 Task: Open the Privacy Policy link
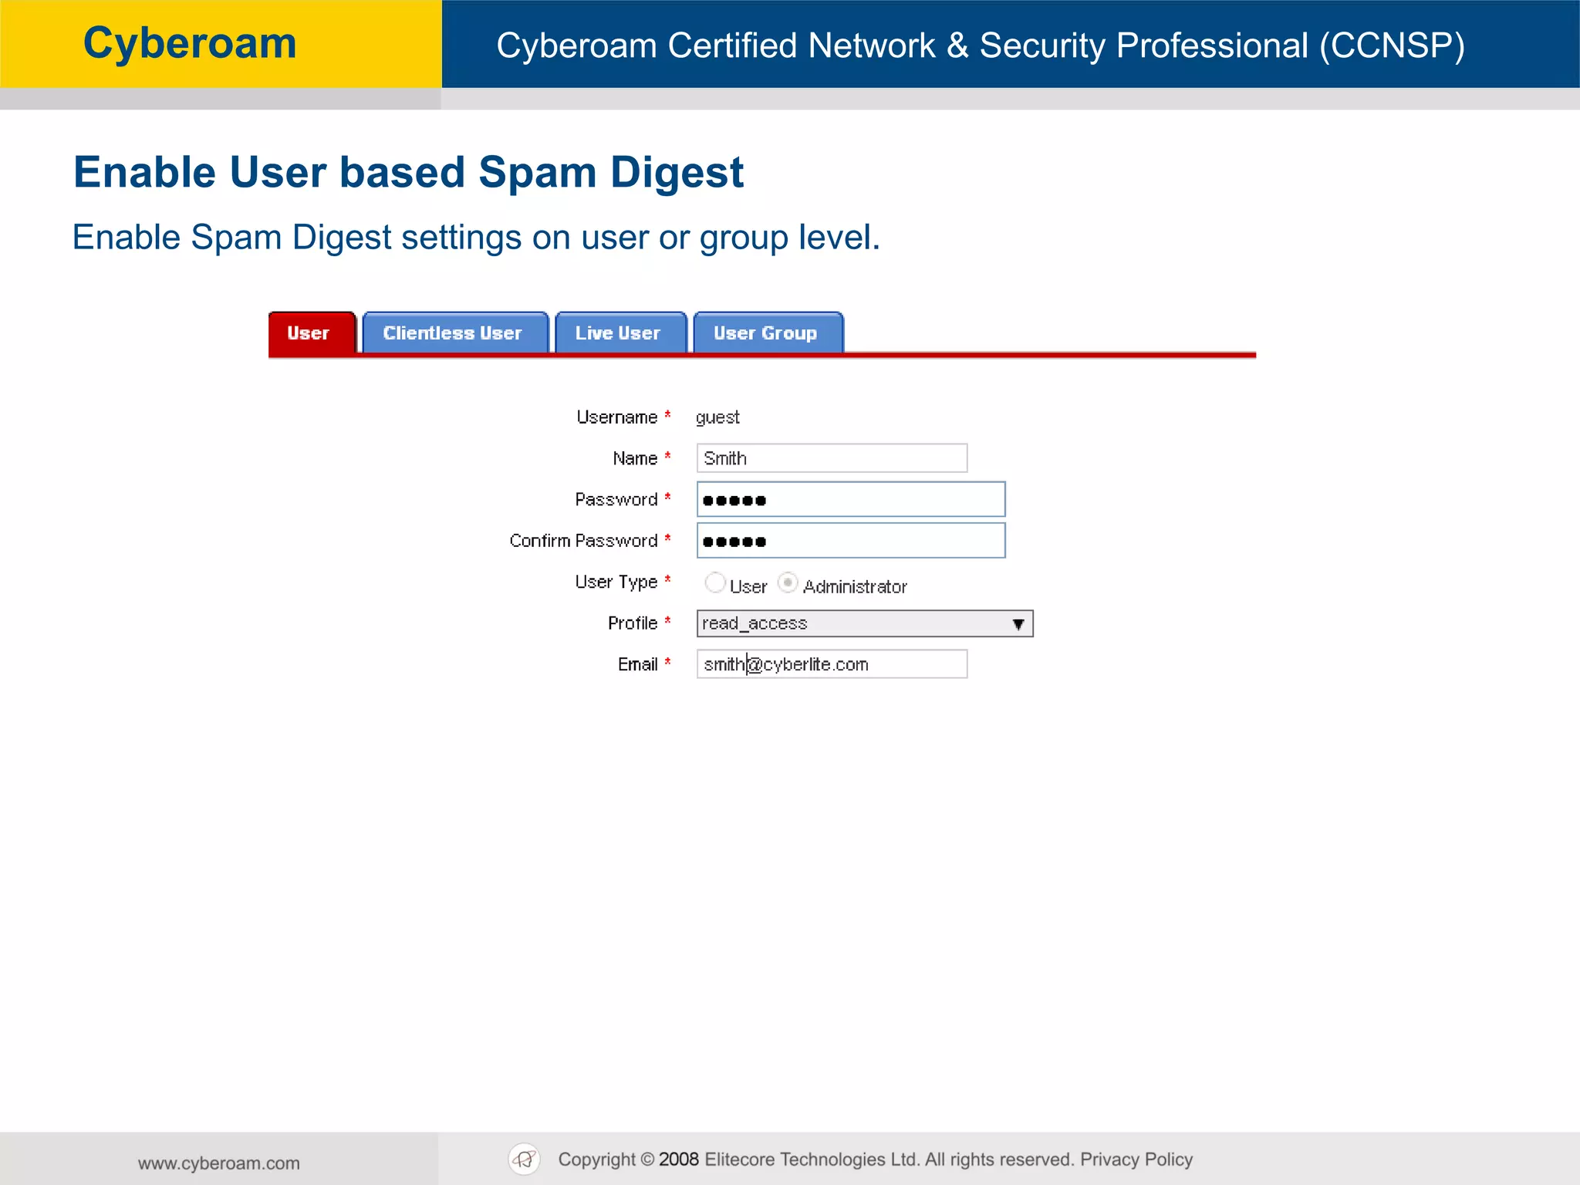(1136, 1160)
